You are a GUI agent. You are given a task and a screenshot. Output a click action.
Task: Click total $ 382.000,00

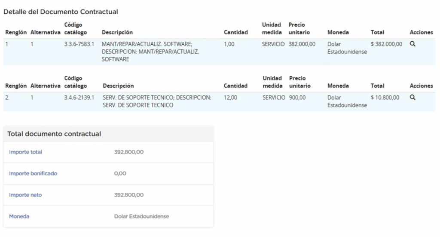tap(386, 44)
